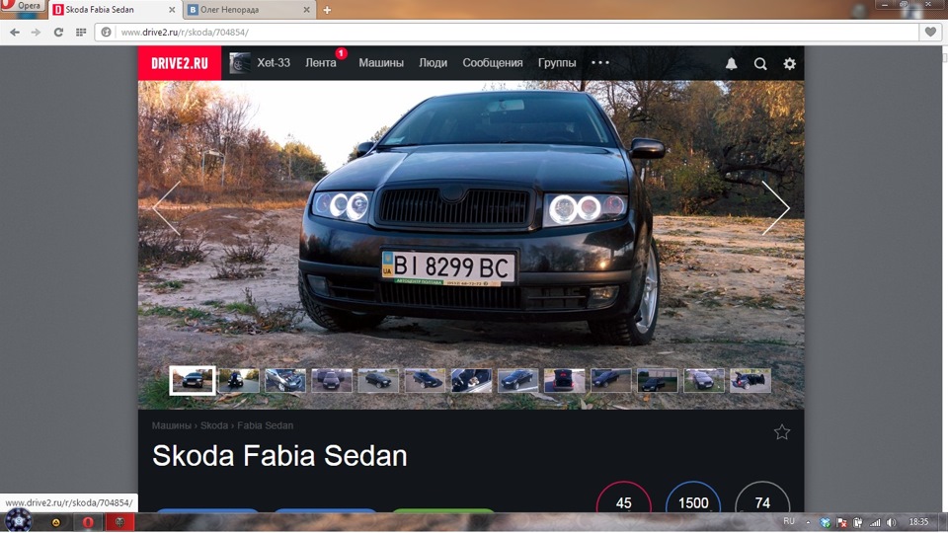Click the RU language indicator
The image size is (948, 533).
789,521
